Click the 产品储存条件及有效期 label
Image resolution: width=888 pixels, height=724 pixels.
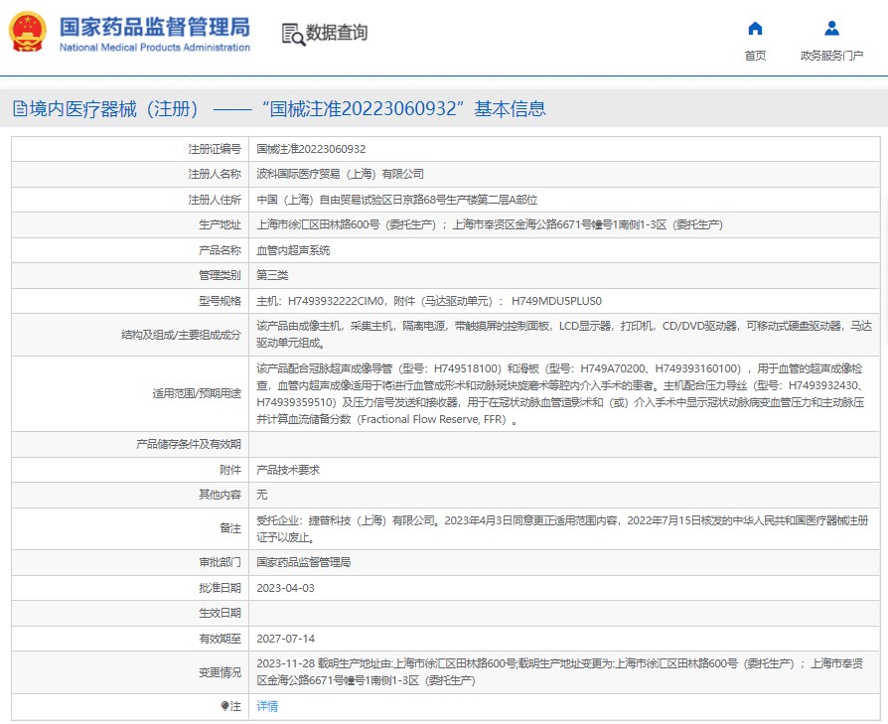point(189,444)
